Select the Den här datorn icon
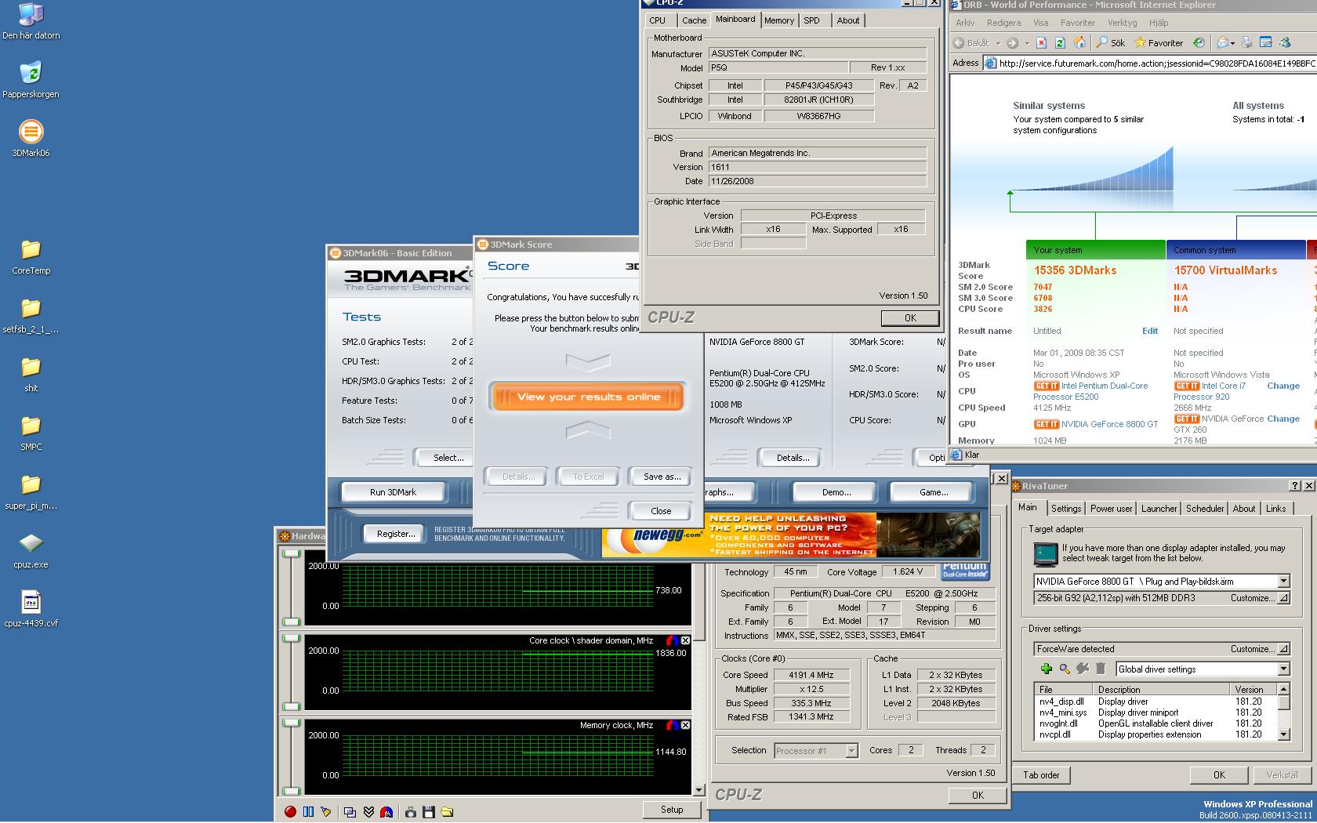This screenshot has width=1317, height=823. (x=31, y=20)
